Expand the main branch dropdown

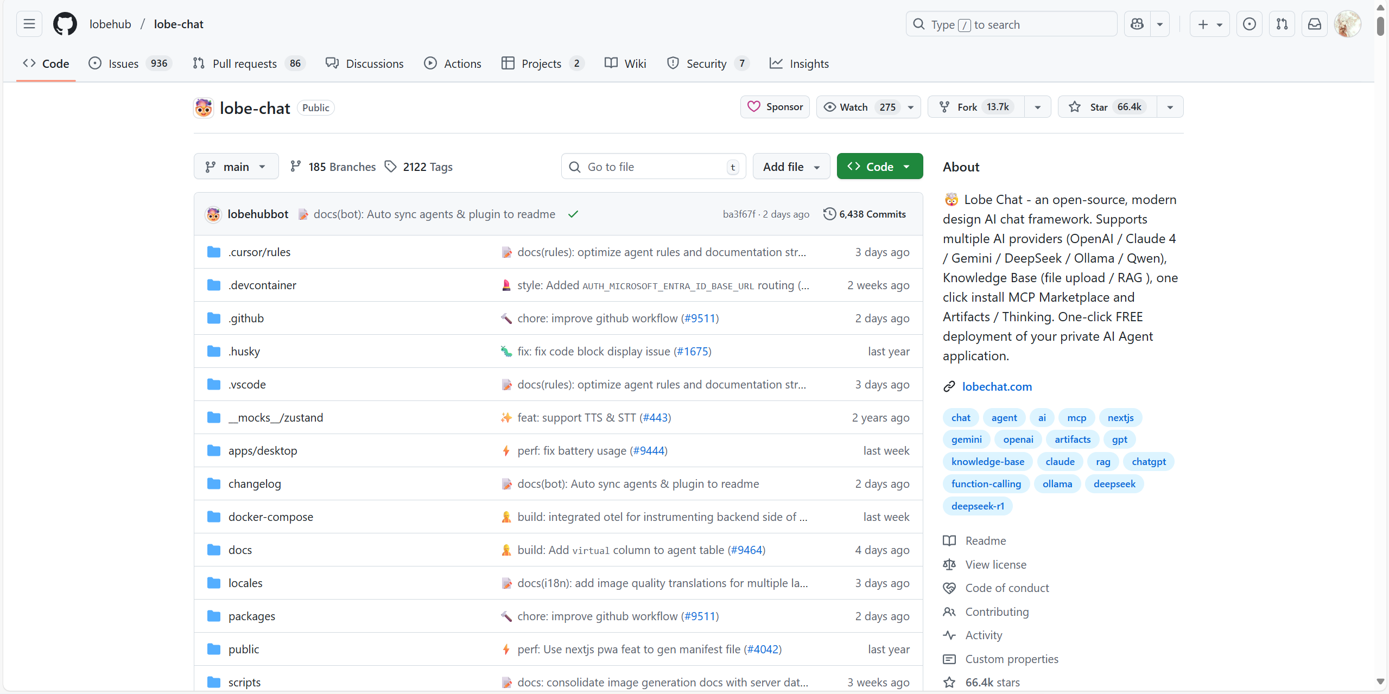point(236,167)
